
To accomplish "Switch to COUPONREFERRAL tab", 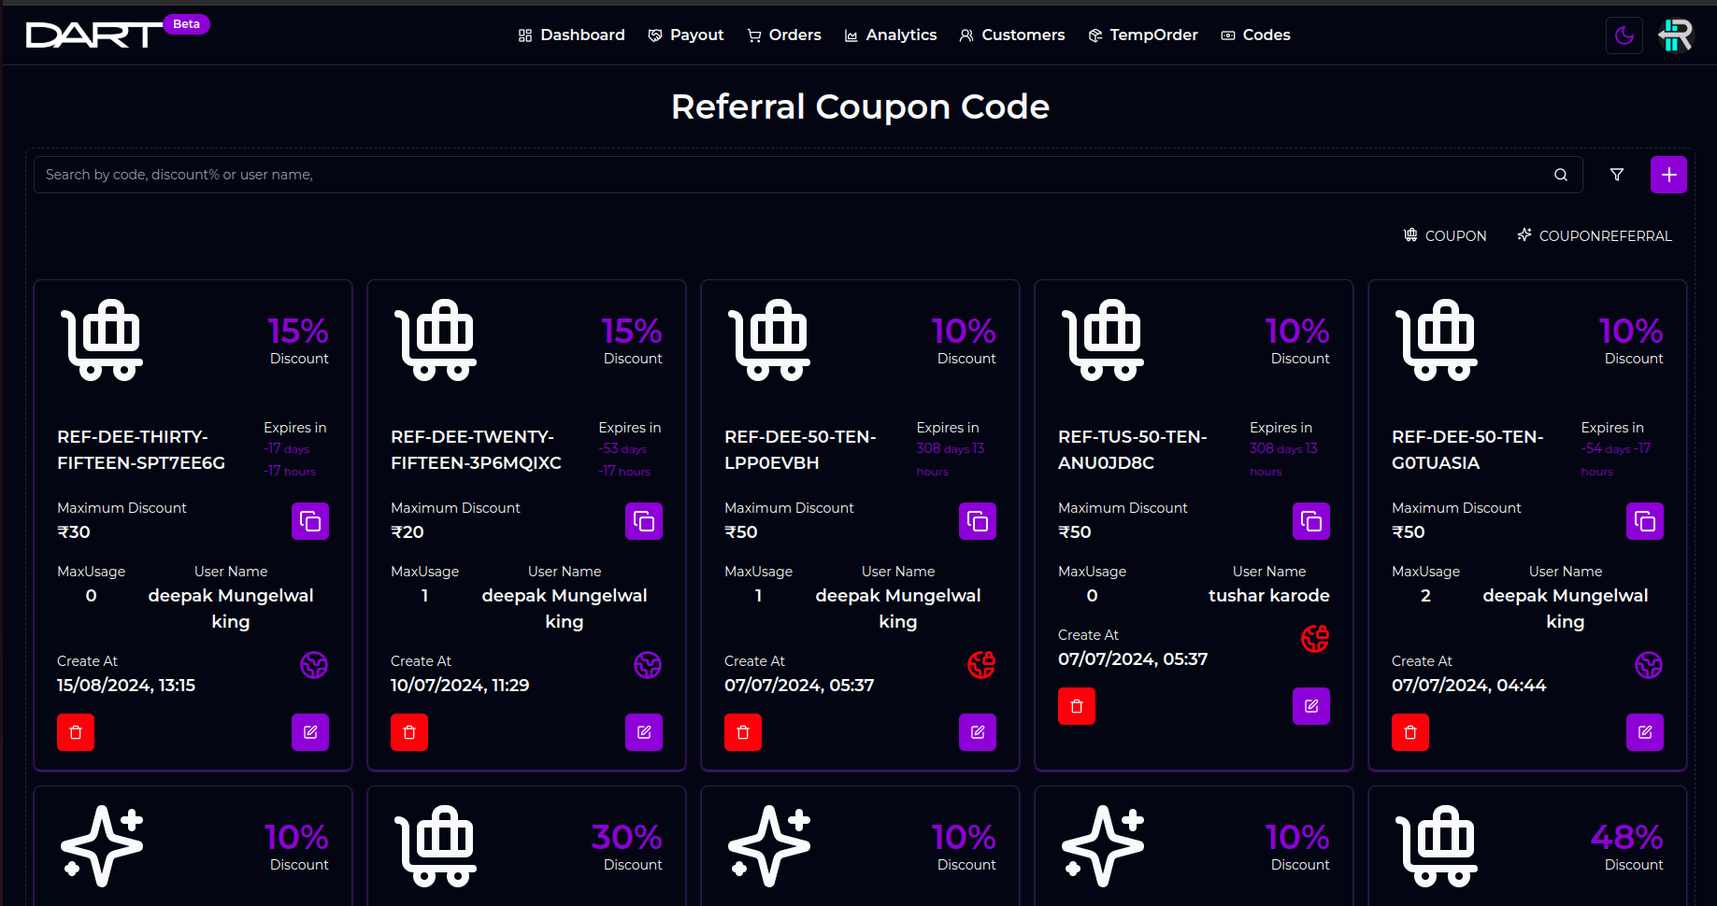I will [1595, 235].
